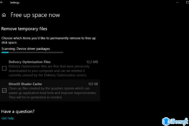Click the DirectX Shader Cache description text
This screenshot has height=126, width=189.
pyautogui.click(x=53, y=93)
